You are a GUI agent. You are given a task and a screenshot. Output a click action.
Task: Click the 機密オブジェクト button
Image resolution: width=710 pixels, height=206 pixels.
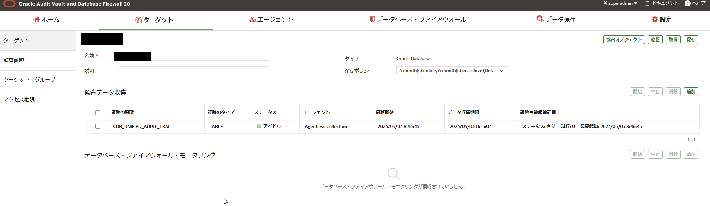pos(624,40)
